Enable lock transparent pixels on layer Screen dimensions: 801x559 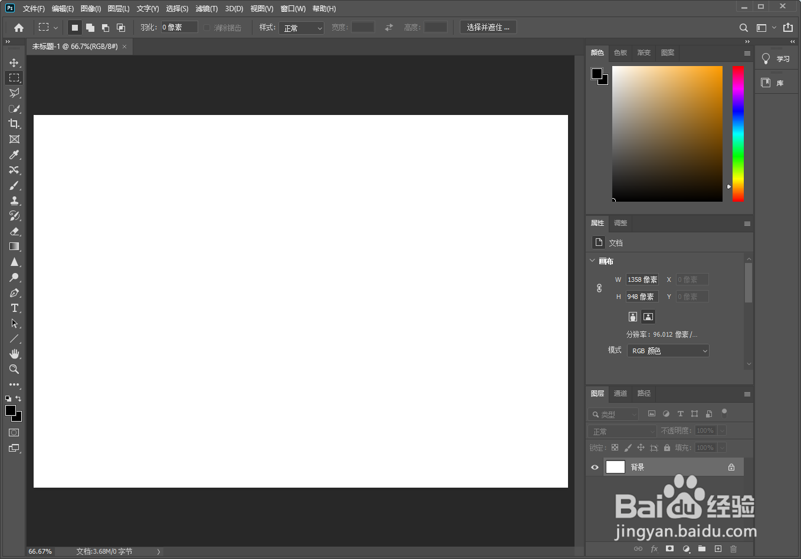coord(614,448)
